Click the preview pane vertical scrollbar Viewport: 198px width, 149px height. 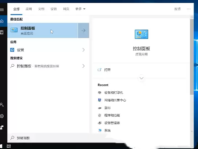tap(192, 57)
